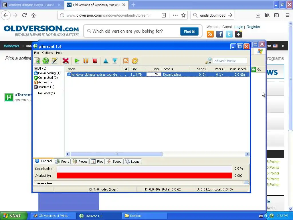Click the Login link on OldVersion

pos(239,27)
